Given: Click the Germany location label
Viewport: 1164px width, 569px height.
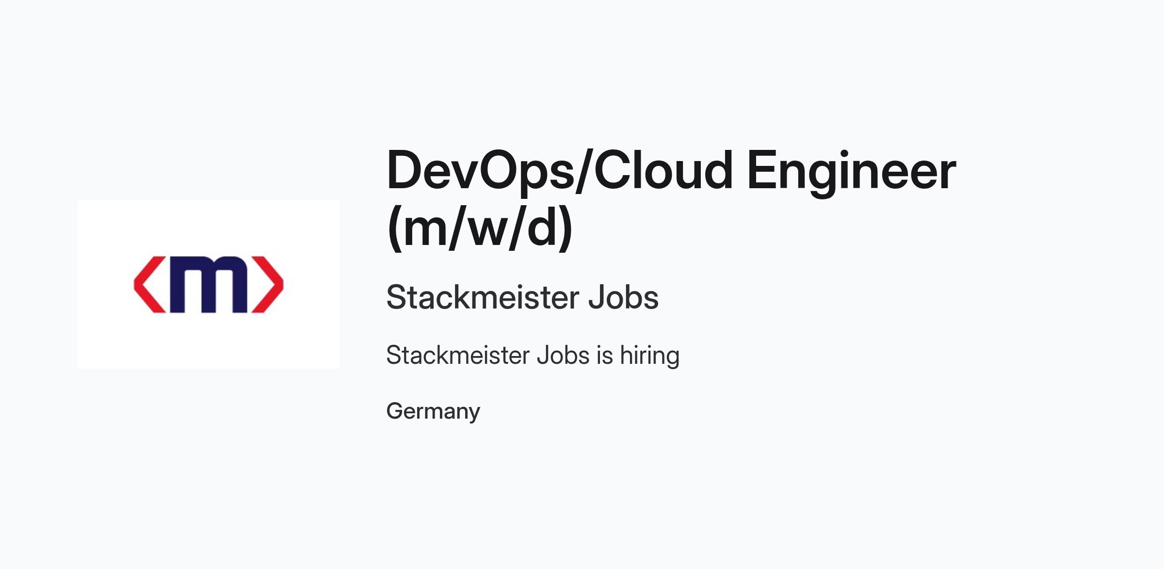Looking at the screenshot, I should coord(433,411).
